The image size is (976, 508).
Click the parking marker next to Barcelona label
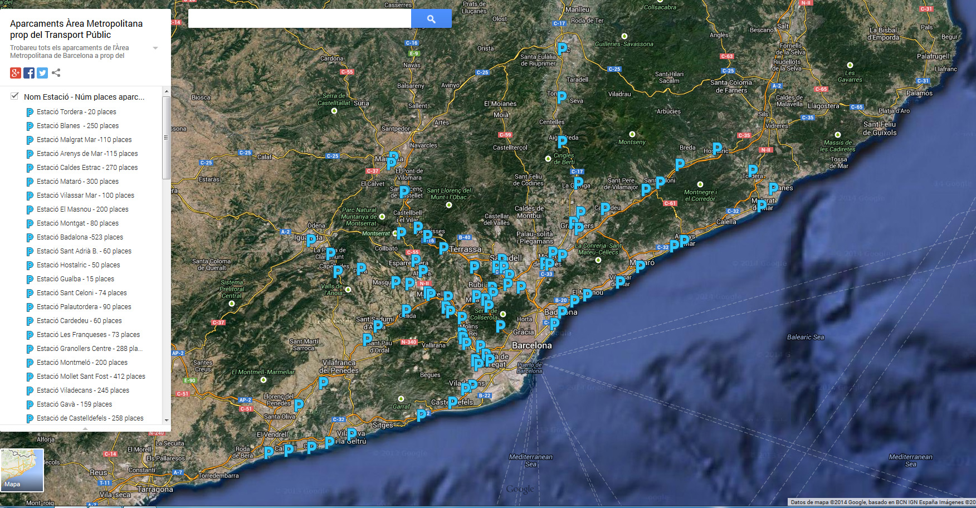pyautogui.click(x=554, y=324)
